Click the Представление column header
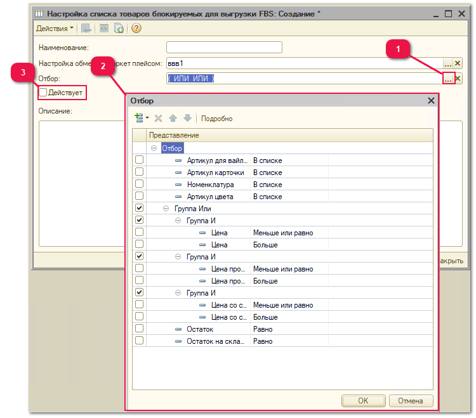The image size is (476, 418). tap(289, 135)
